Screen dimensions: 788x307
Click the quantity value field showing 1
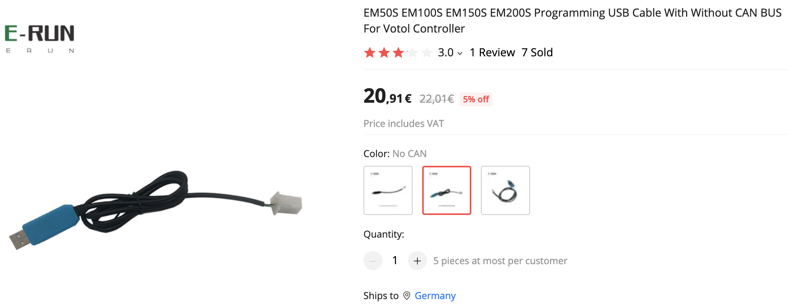pyautogui.click(x=395, y=260)
